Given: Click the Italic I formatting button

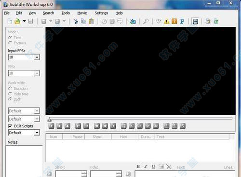Looking at the screenshot, I should point(146,166).
